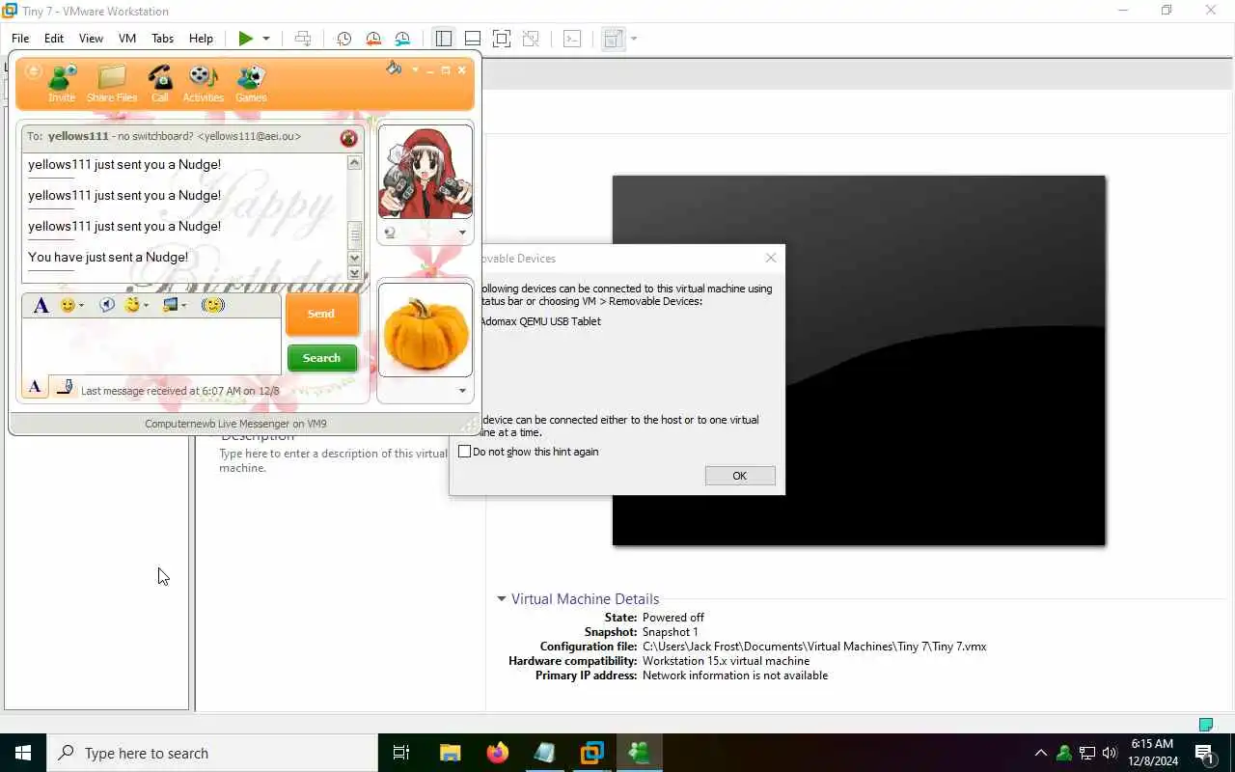
Task: Click the VM description text field
Action: [x=333, y=460]
